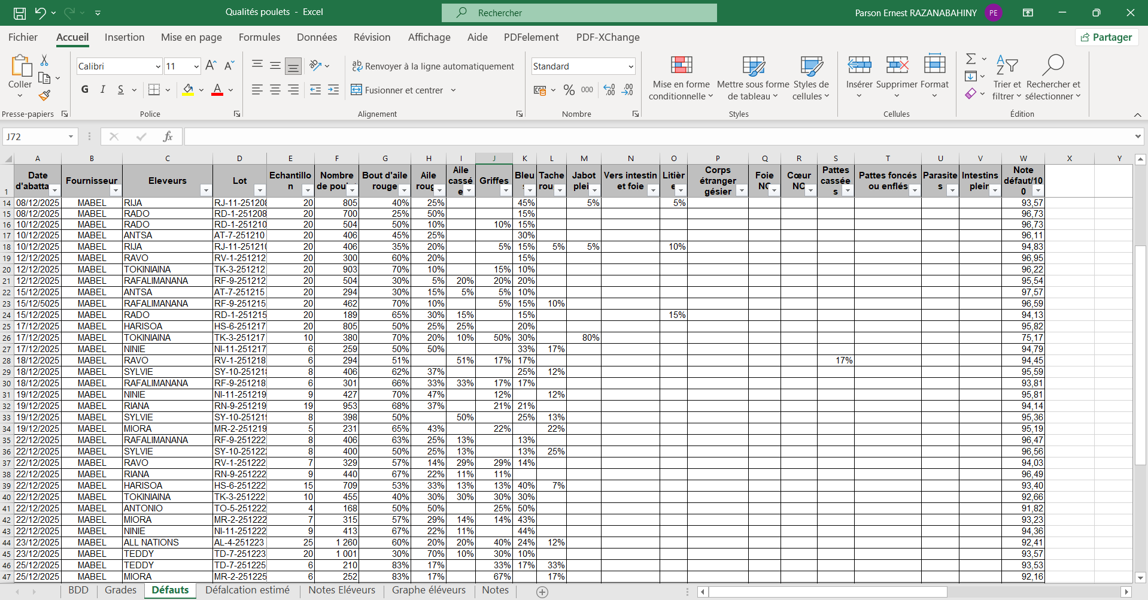
Task: Toggle Italic formatting
Action: (x=103, y=90)
